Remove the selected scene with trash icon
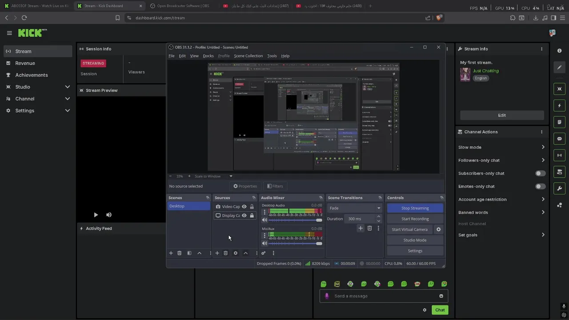569x320 pixels. pos(180,253)
